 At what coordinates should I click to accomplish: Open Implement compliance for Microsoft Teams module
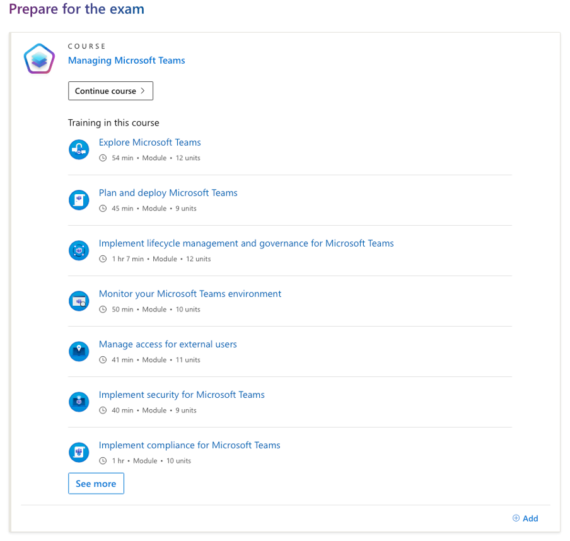[x=189, y=445]
